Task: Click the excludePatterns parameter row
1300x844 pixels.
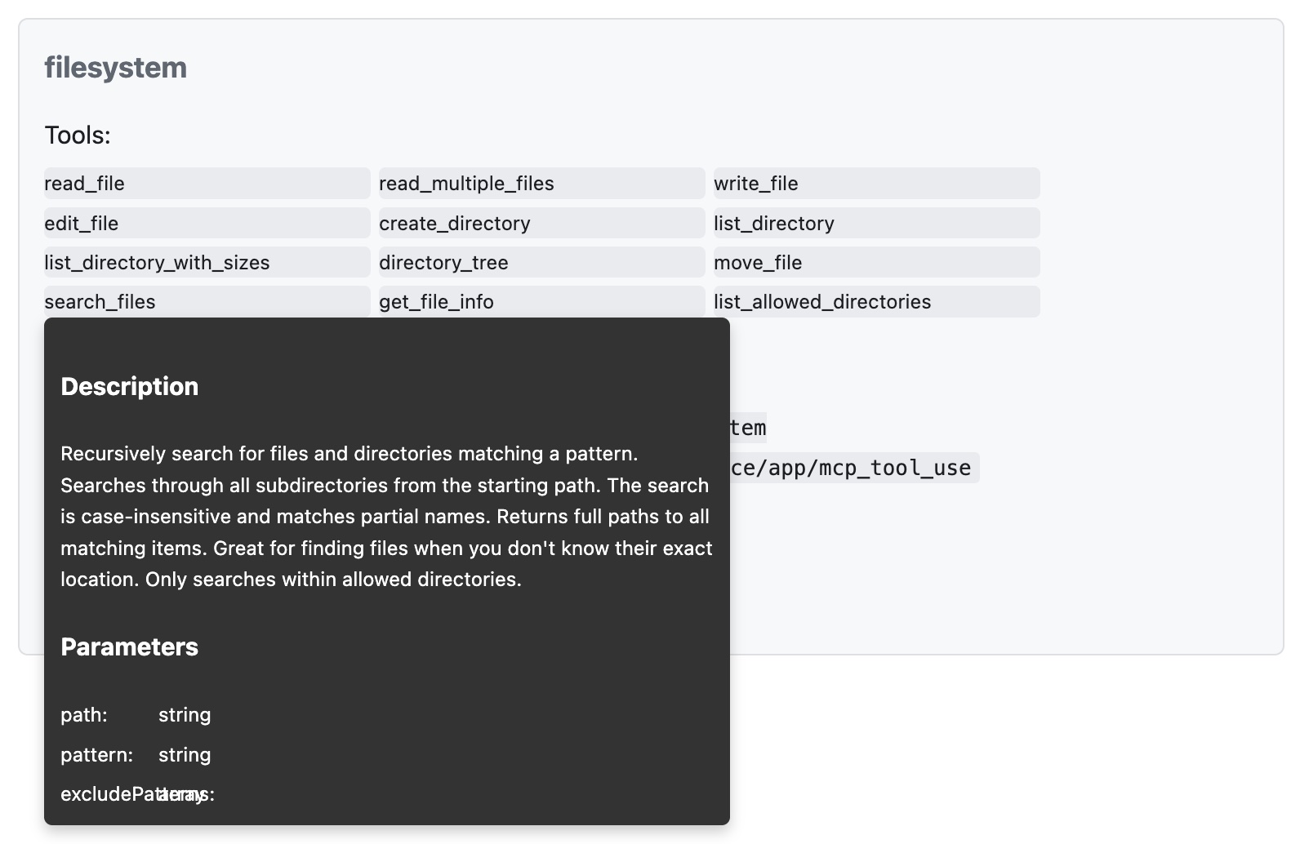Action: [138, 794]
